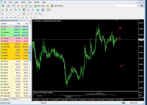Open the Strategy Tester icon

(30, 6)
